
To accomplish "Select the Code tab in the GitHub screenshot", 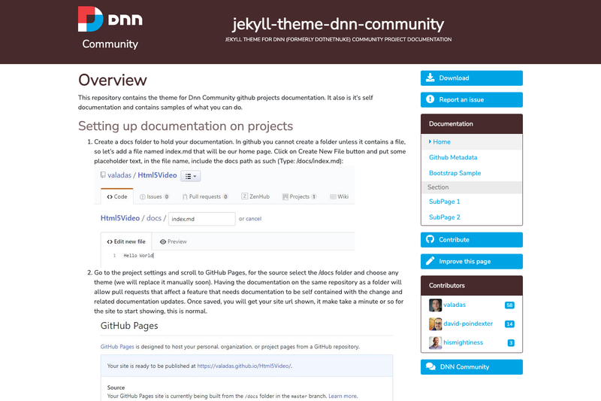I will click(x=117, y=196).
